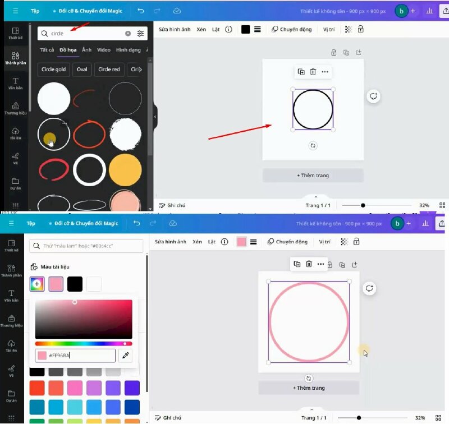Toggle transparency checkerboard icon for pink circle
This screenshot has width=449, height=424.
[344, 242]
